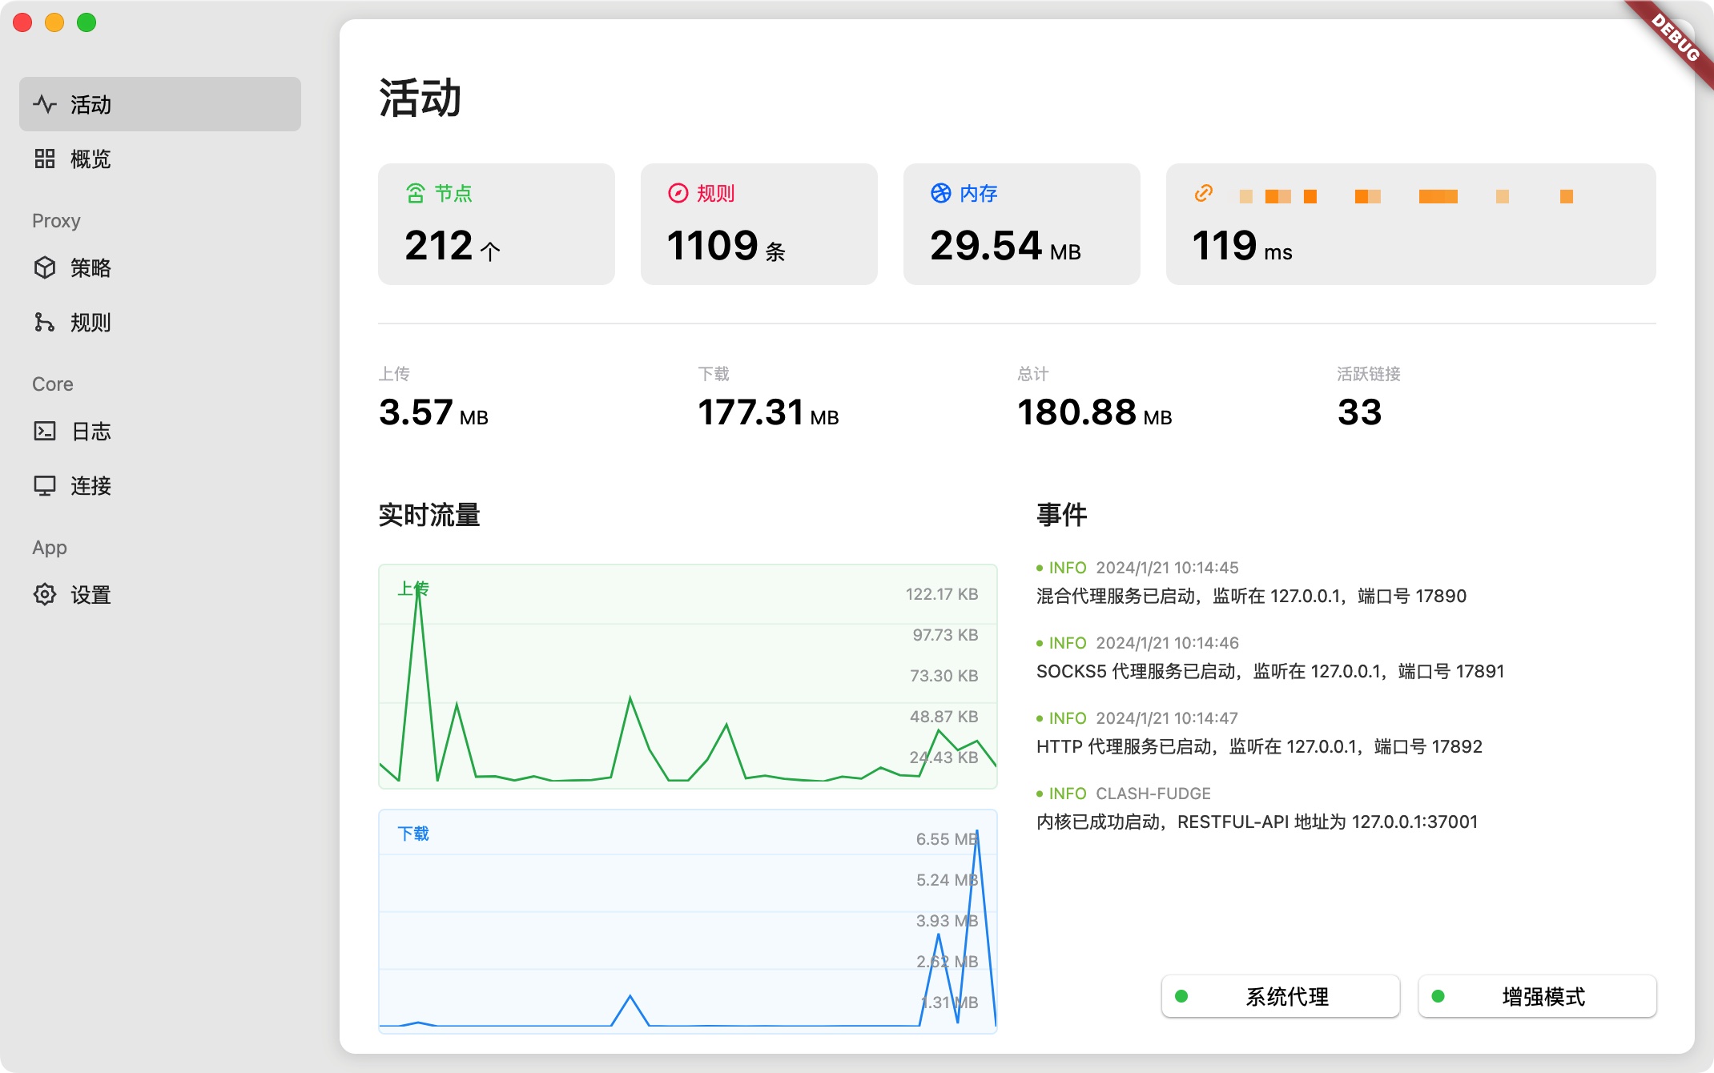Click the orange link icon in latency card
The width and height of the screenshot is (1714, 1073).
coord(1203,193)
